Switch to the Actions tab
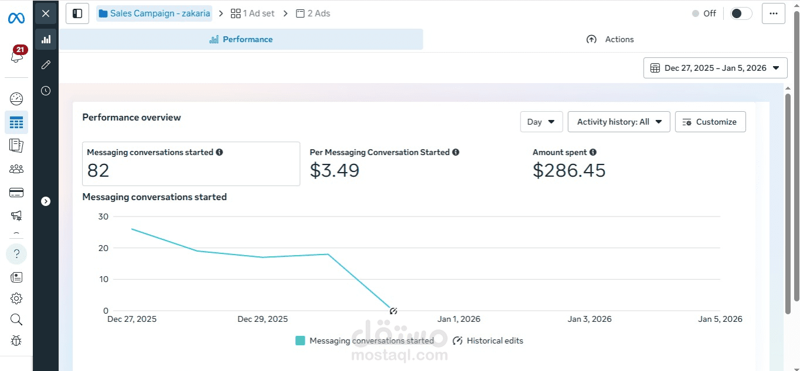This screenshot has width=800, height=371. pyautogui.click(x=610, y=39)
